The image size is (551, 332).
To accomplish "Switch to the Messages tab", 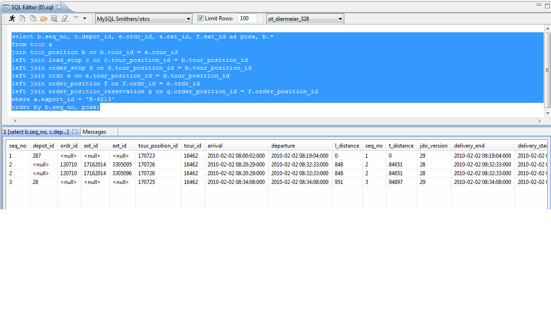I will point(94,132).
